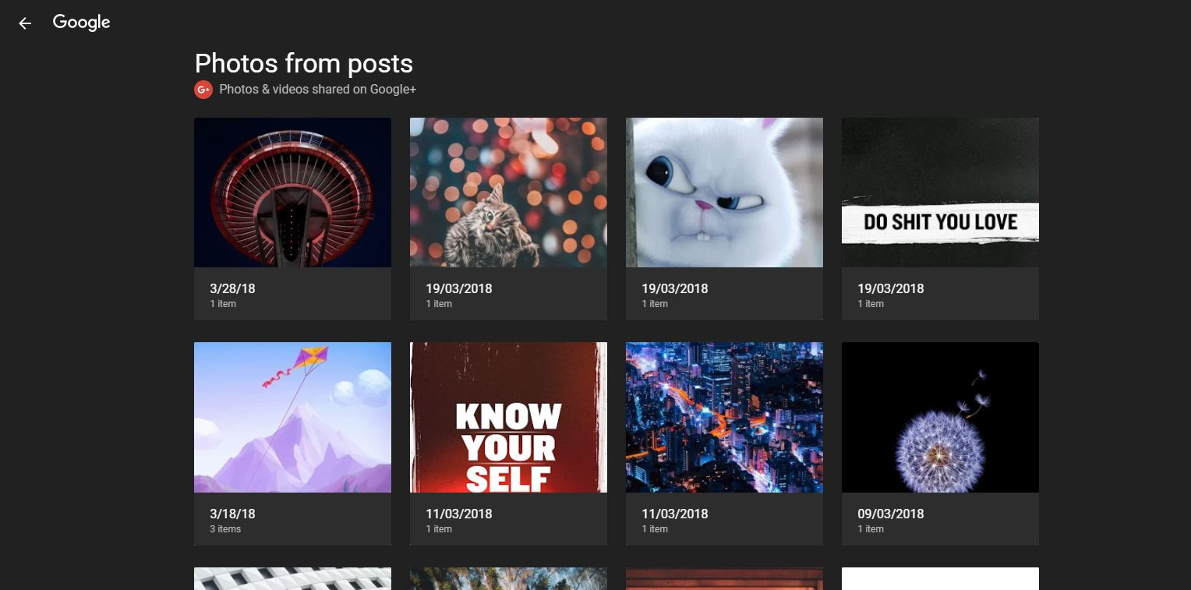Open the 'Know Your Self' poster image

(x=508, y=417)
